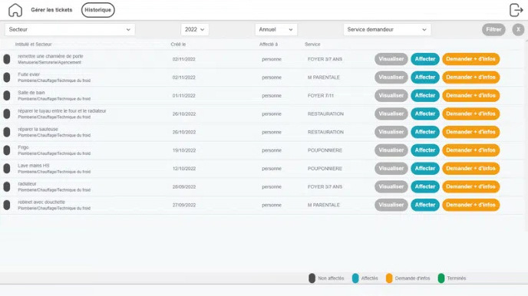Affecter the 'Lave mains HS' ticket
528x296 pixels.
425,168
